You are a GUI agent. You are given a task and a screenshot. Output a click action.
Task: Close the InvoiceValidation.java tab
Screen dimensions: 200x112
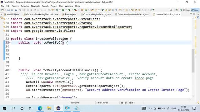coord(180,14)
